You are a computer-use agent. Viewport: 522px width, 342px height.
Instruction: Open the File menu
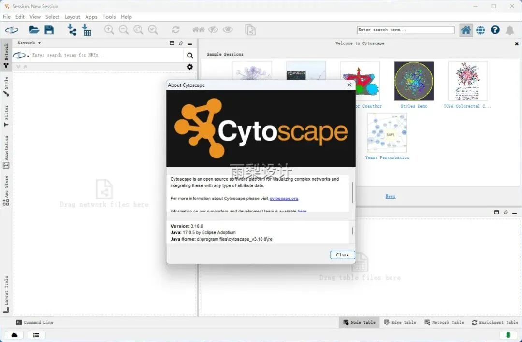7,17
